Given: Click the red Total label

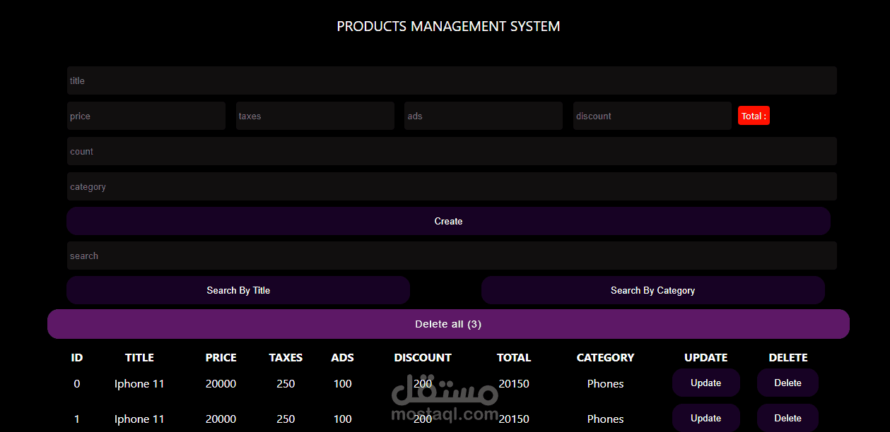Looking at the screenshot, I should click(x=754, y=115).
